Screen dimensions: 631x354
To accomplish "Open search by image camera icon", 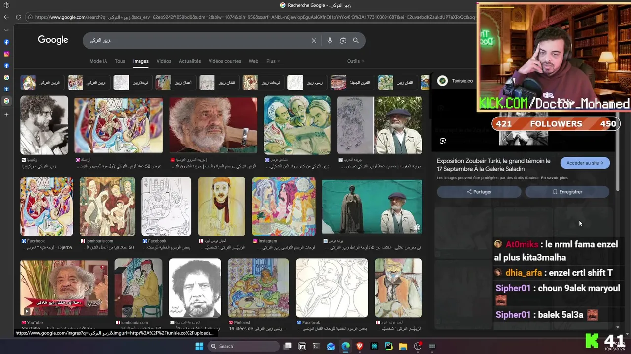I will (343, 41).
